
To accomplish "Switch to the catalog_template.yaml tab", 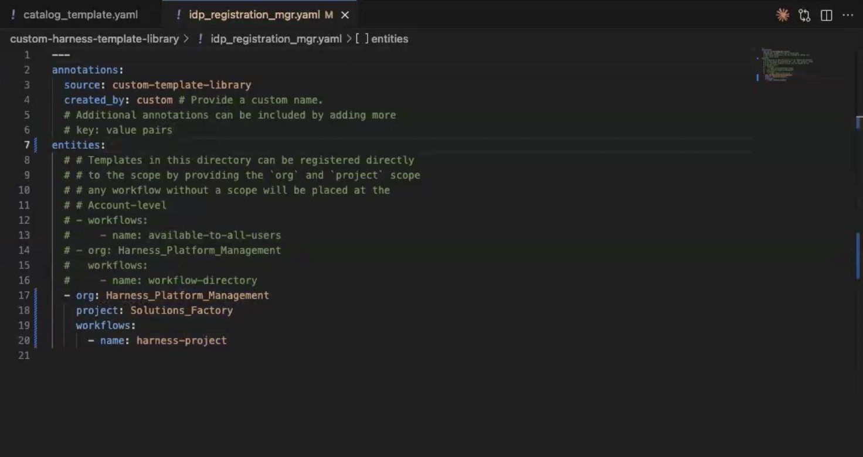I will [x=80, y=15].
